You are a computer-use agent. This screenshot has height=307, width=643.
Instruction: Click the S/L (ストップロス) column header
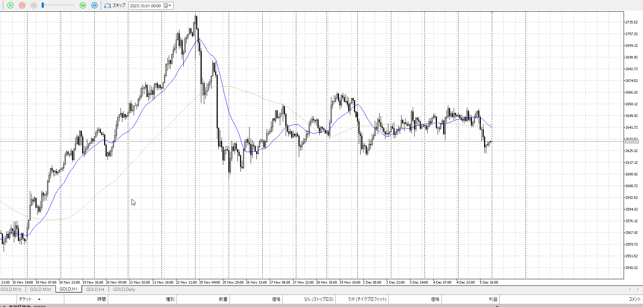(319, 299)
